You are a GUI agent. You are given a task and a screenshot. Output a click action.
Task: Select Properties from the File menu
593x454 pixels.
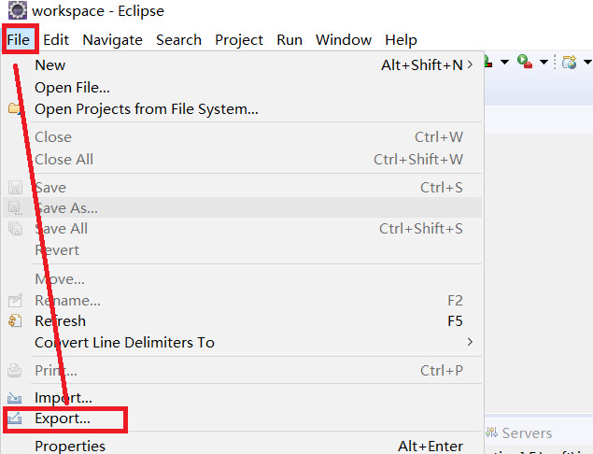(242, 446)
